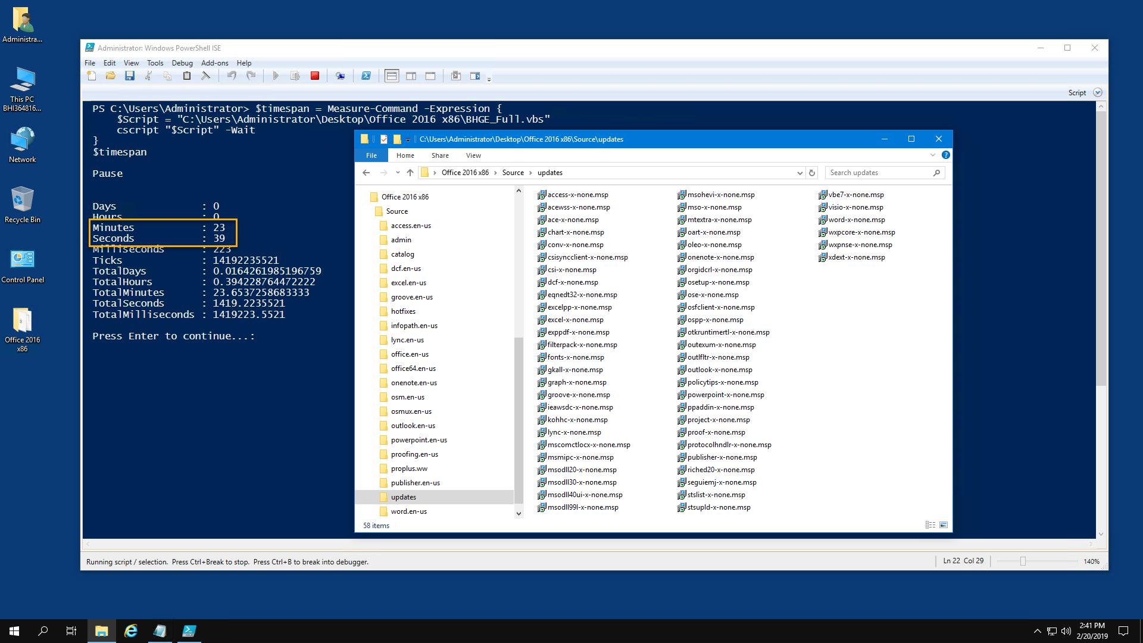Click the Run Script play icon
The height and width of the screenshot is (643, 1143).
click(x=276, y=76)
